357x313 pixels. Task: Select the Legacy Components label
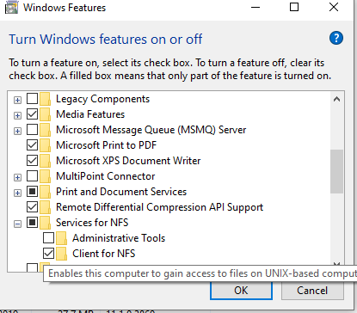point(102,99)
